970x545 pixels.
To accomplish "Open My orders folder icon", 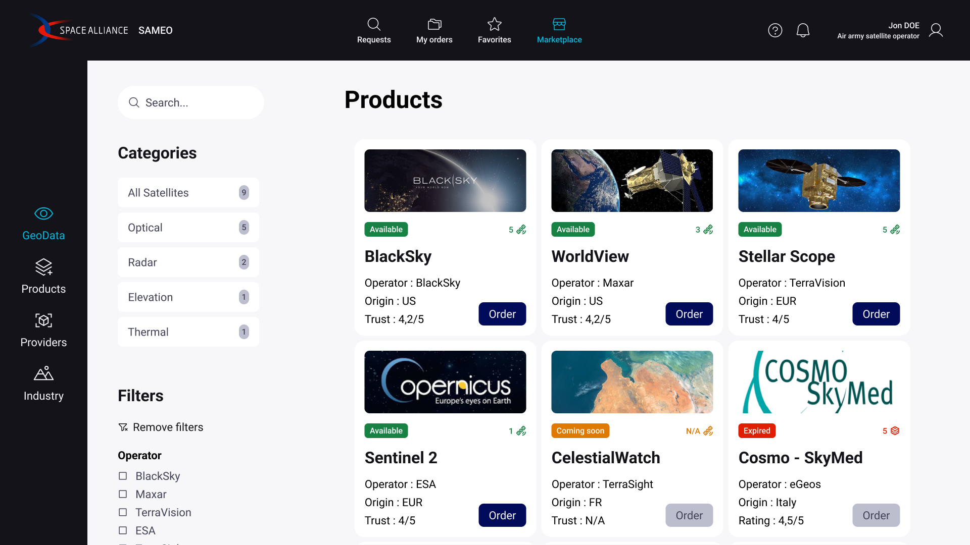I will pyautogui.click(x=434, y=24).
